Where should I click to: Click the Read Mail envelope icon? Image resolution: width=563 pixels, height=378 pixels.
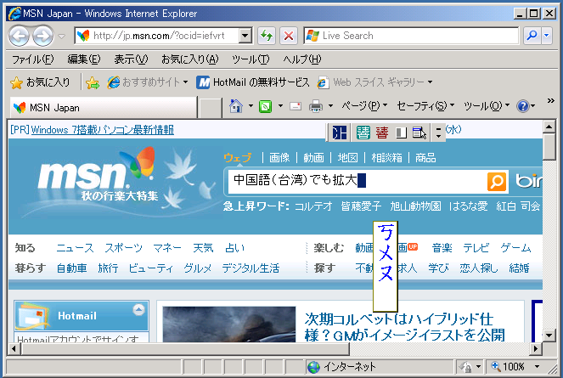pos(296,106)
